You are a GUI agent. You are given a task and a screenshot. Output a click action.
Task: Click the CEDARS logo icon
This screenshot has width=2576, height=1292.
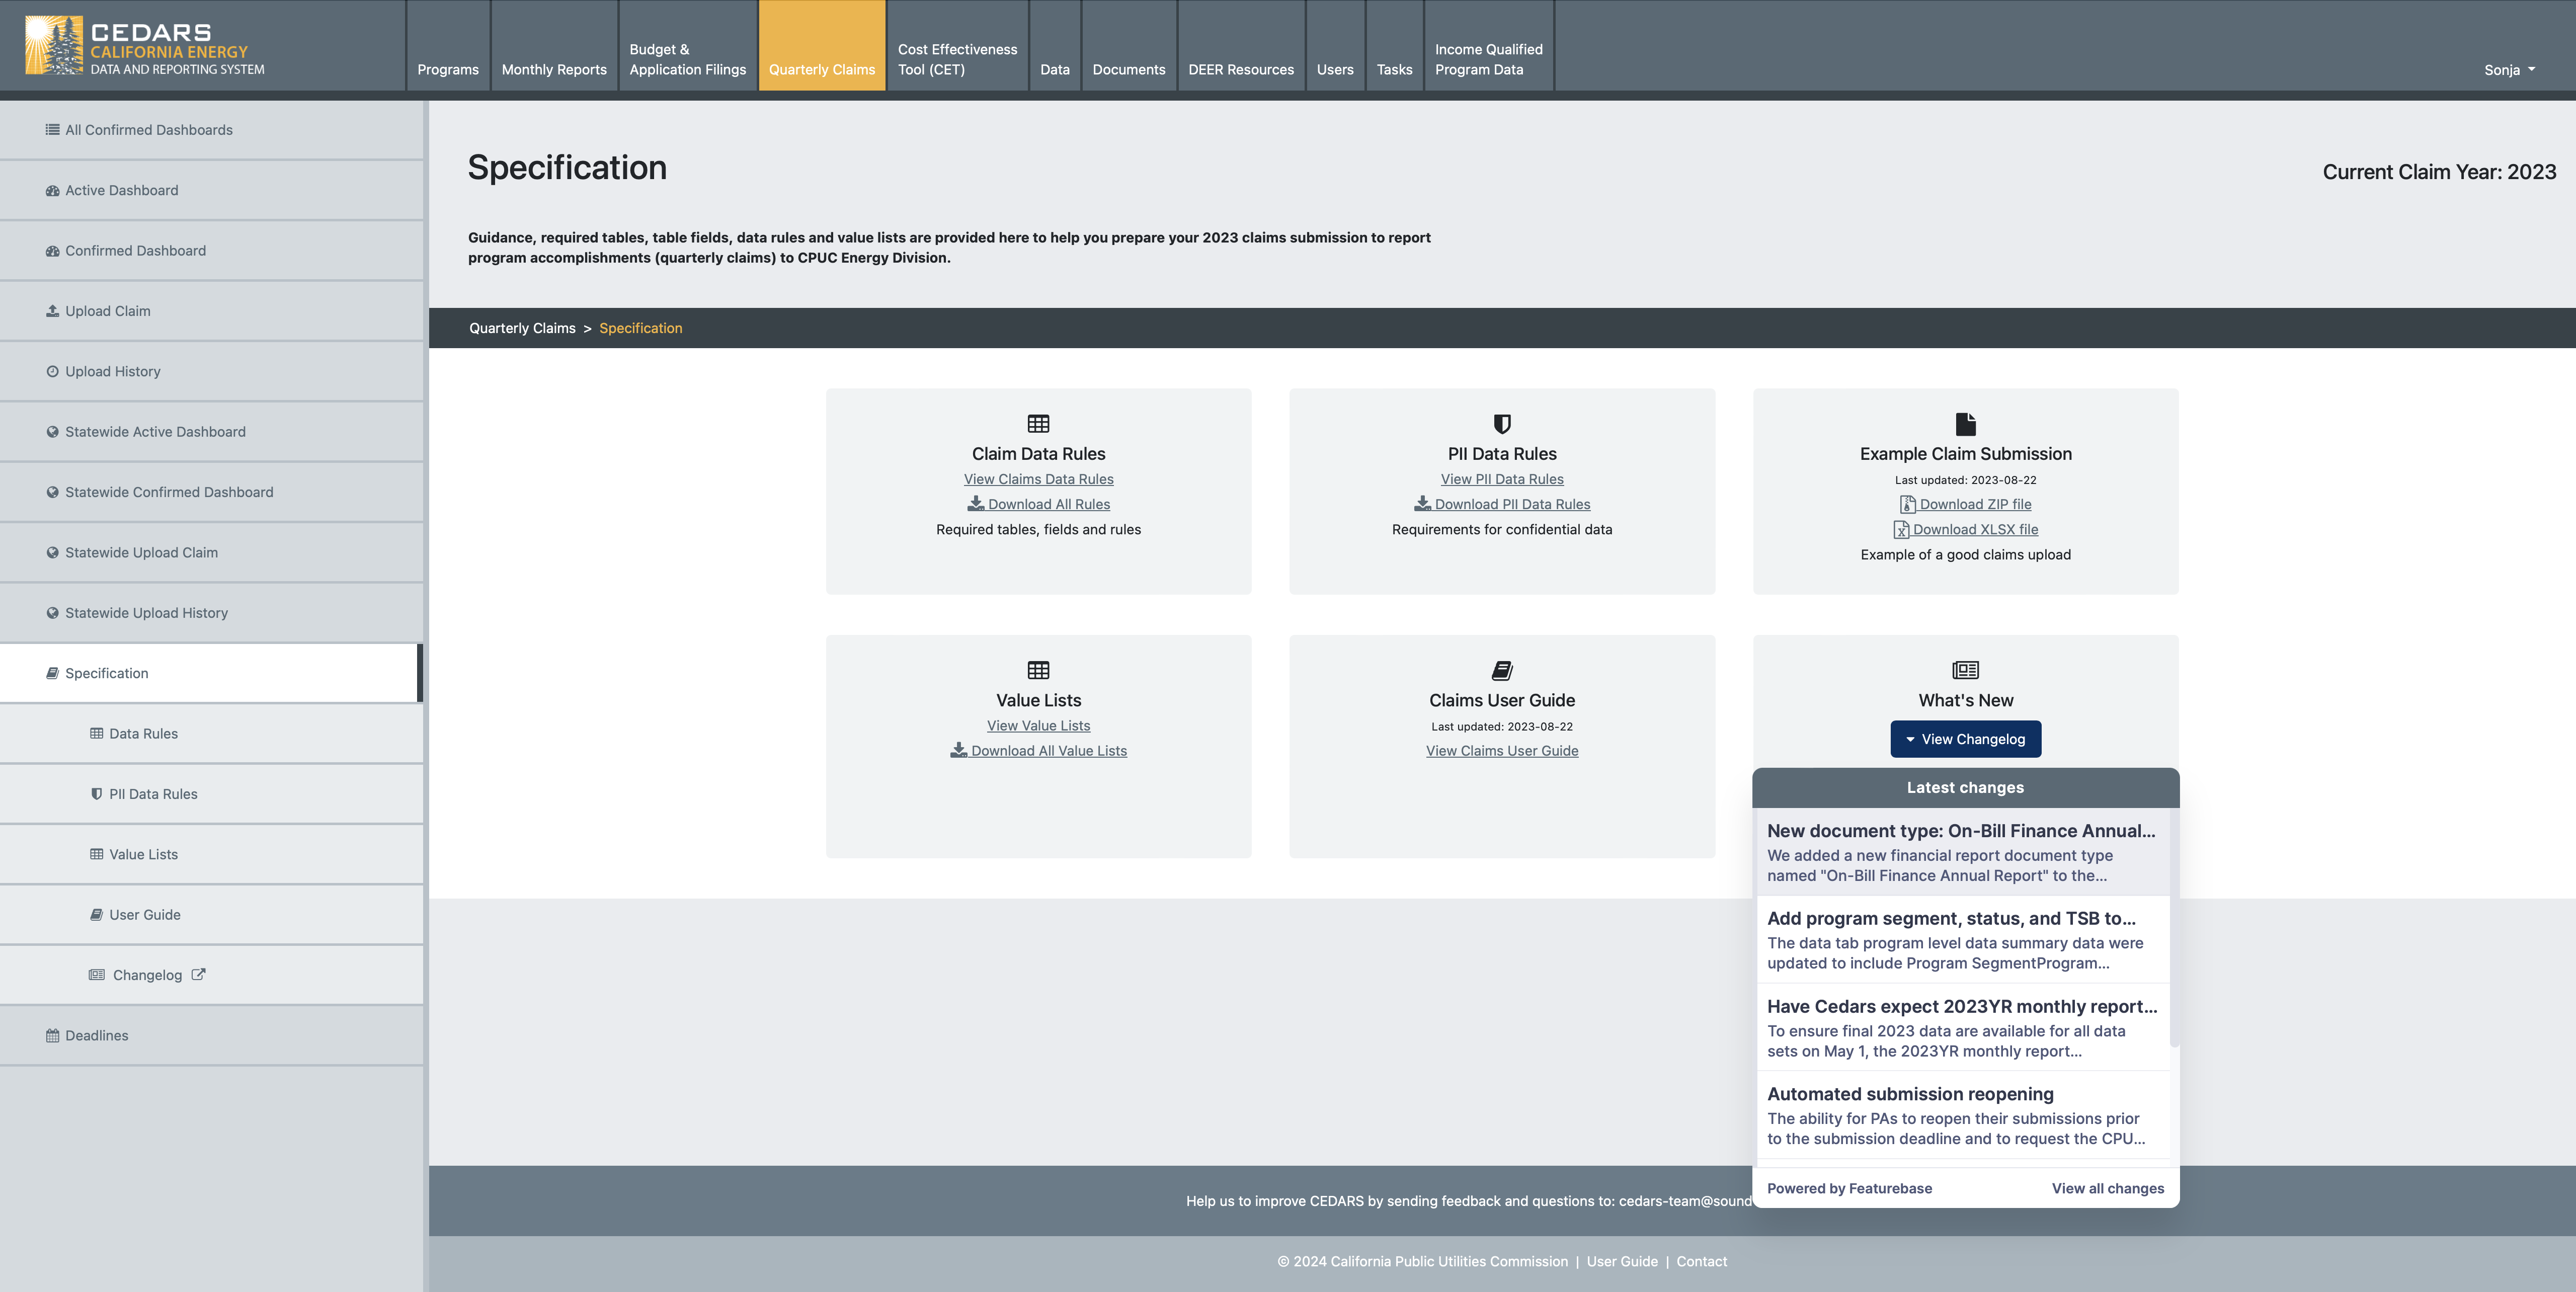point(54,45)
